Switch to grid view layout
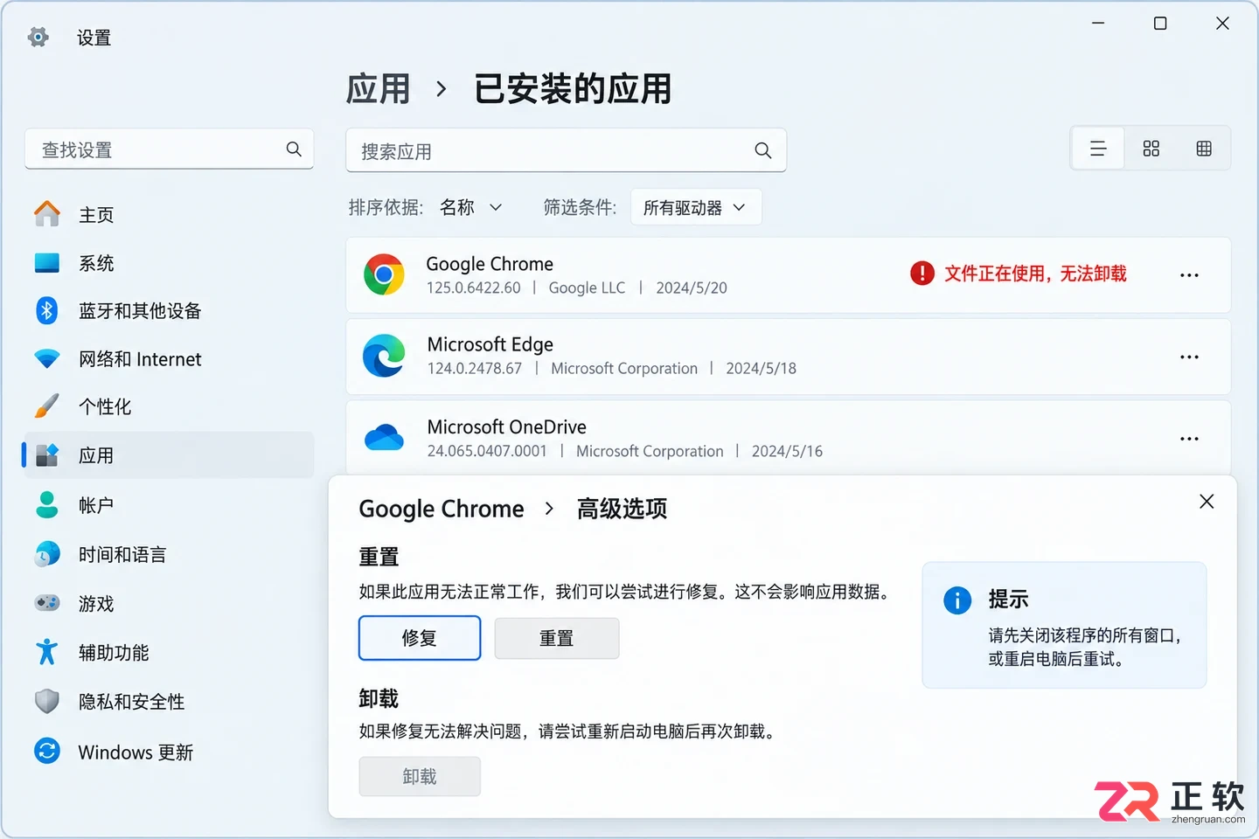 (1151, 149)
